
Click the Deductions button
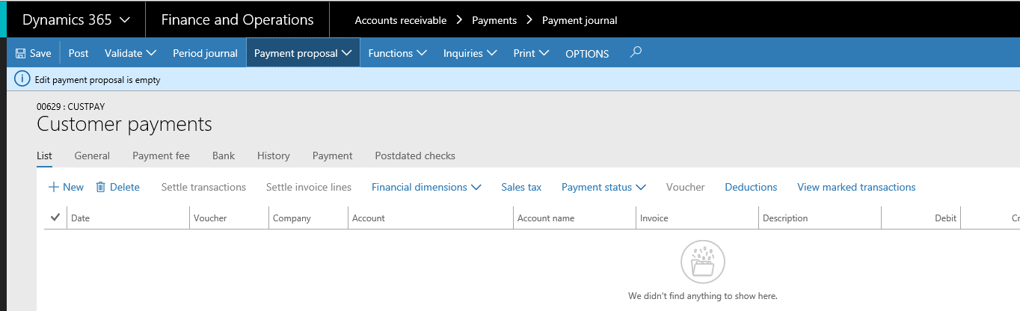click(x=751, y=188)
